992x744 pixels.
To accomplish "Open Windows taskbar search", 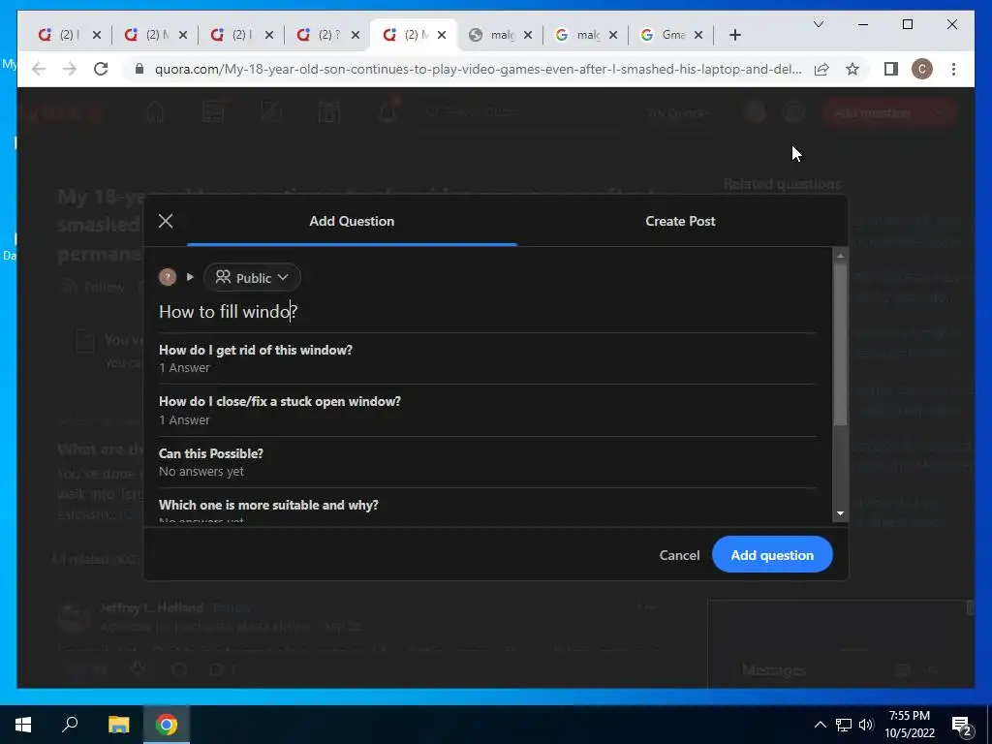I will click(70, 725).
